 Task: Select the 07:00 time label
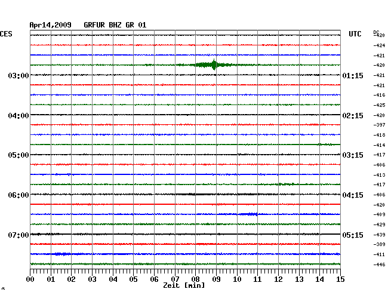19,235
